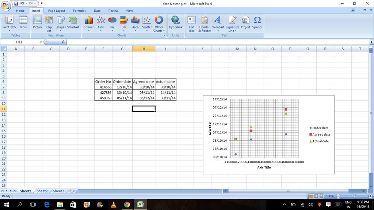Expand the Name Box dropdown
The height and width of the screenshot is (210, 374).
tap(41, 42)
